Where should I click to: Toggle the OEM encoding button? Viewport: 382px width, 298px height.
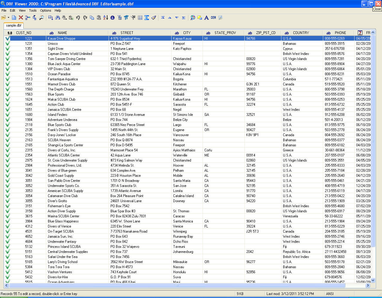pos(213,18)
